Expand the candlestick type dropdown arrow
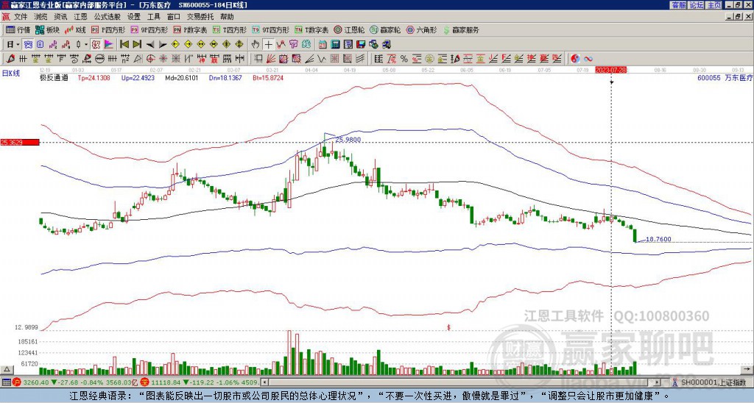 point(85,44)
